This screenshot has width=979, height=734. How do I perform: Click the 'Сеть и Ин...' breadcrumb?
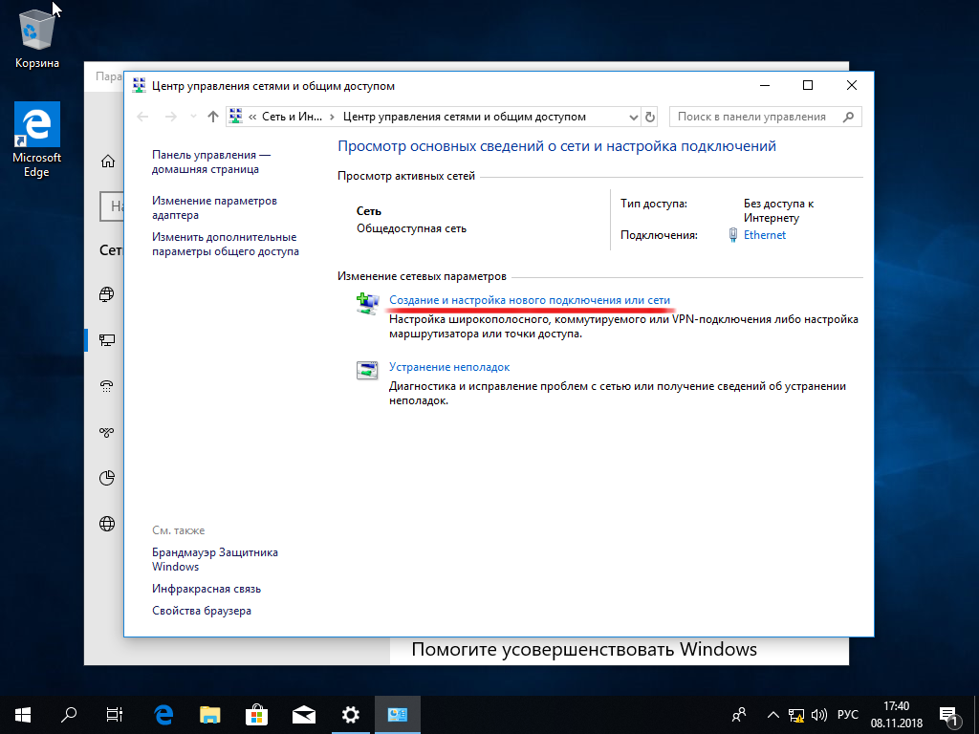(293, 117)
